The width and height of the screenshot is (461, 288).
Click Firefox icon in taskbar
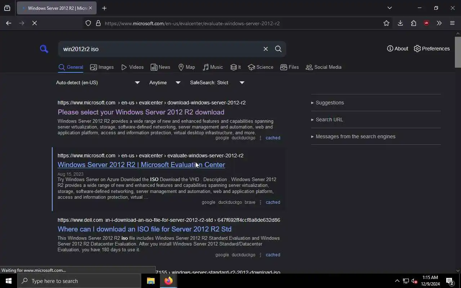point(168,281)
